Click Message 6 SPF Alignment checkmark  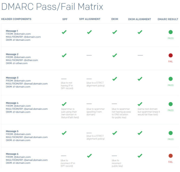pos(89,156)
